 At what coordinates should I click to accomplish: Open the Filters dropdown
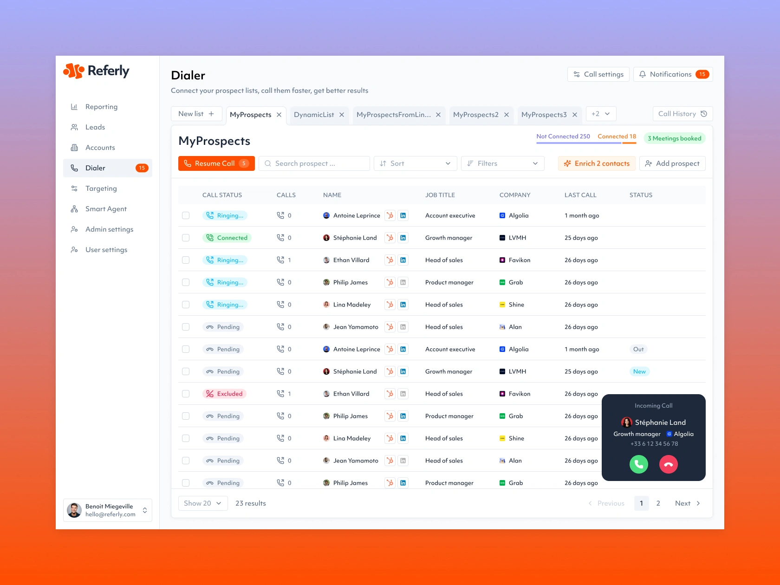point(502,163)
